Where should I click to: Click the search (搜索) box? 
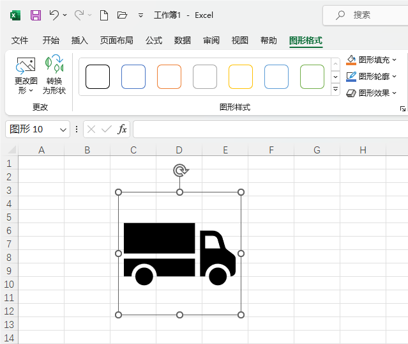(x=367, y=15)
